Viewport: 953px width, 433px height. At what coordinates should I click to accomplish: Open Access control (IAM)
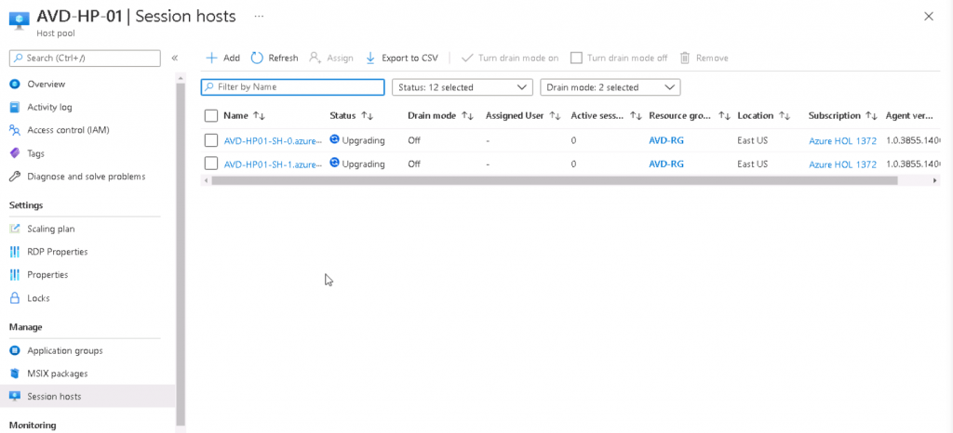pos(68,130)
